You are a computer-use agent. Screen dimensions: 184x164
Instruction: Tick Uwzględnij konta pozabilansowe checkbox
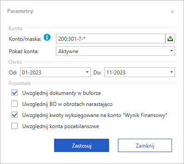click(15, 126)
